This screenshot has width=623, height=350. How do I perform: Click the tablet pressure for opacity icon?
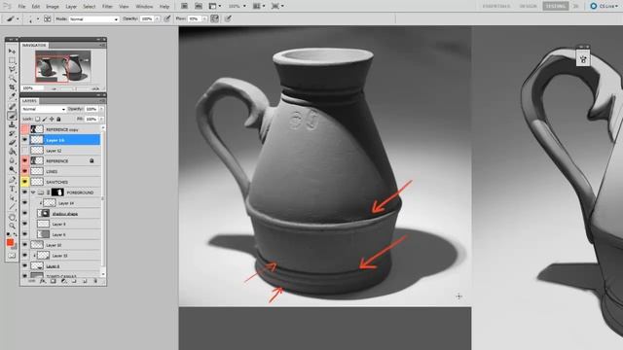click(167, 18)
